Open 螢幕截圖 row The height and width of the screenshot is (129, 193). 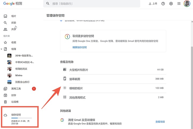pyautogui.click(x=113, y=79)
